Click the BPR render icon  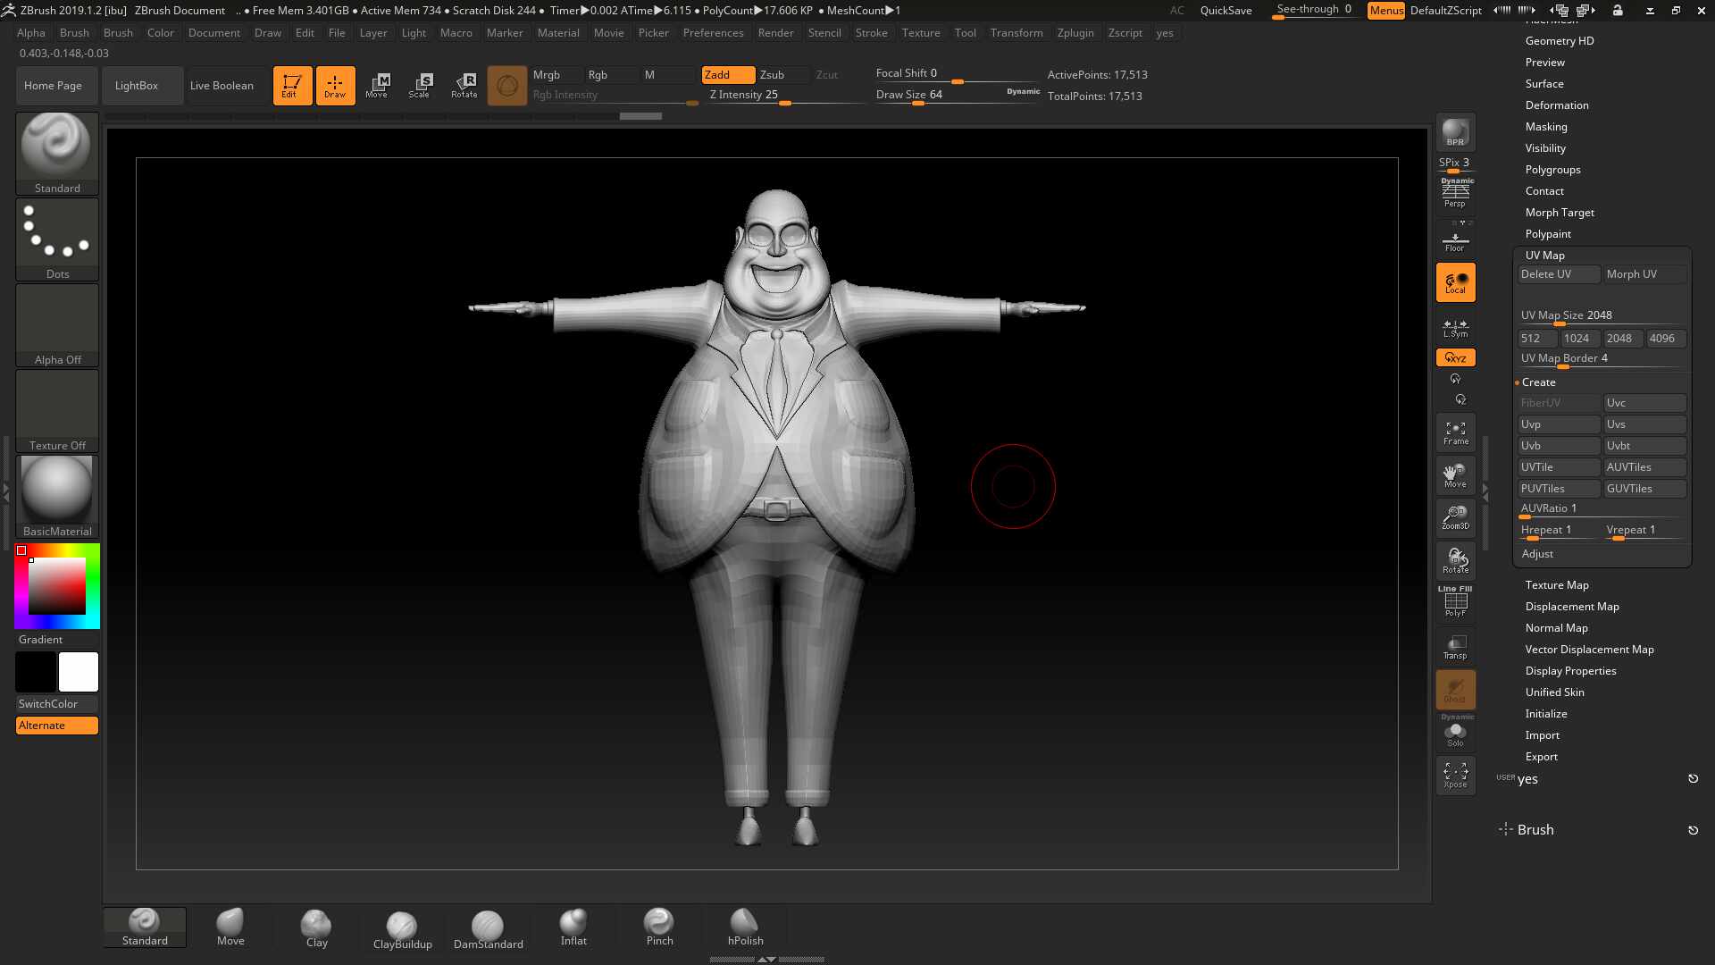pyautogui.click(x=1455, y=133)
